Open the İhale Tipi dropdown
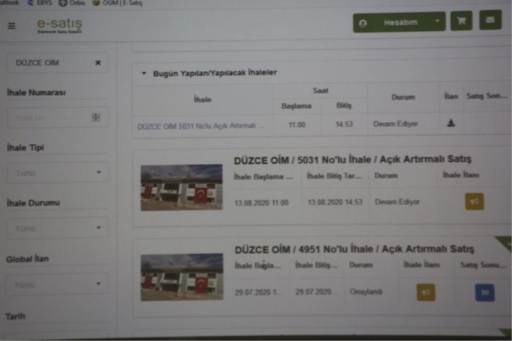This screenshot has height=341, width=512. tap(58, 173)
